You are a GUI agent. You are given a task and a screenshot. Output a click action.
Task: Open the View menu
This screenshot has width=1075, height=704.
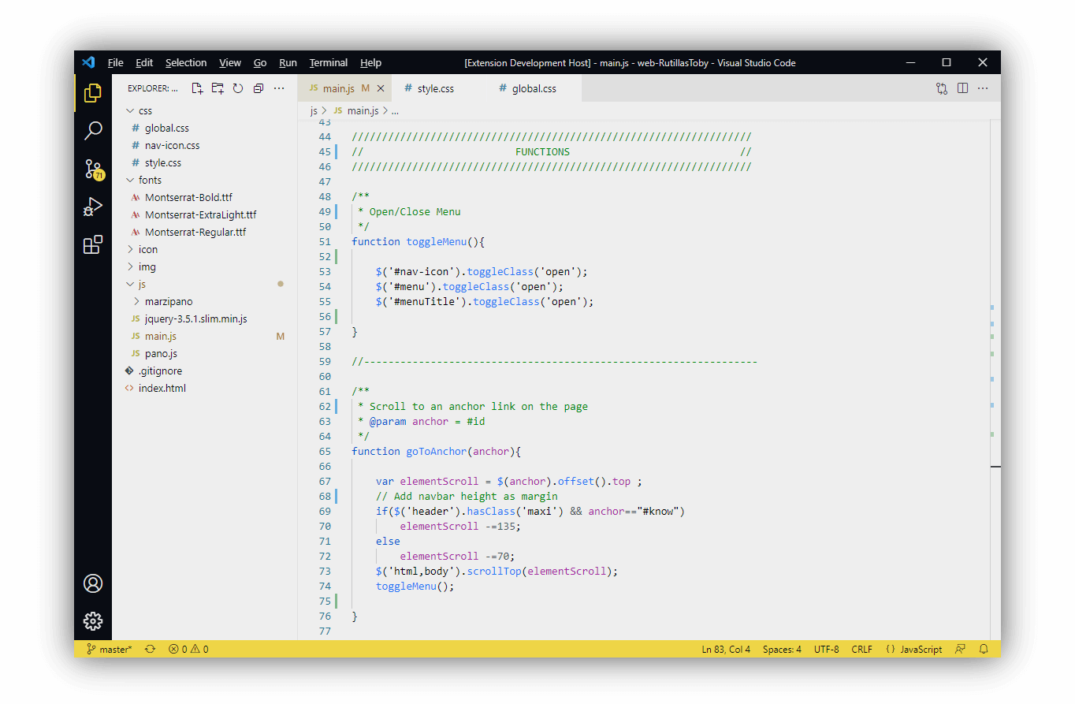[x=230, y=63]
